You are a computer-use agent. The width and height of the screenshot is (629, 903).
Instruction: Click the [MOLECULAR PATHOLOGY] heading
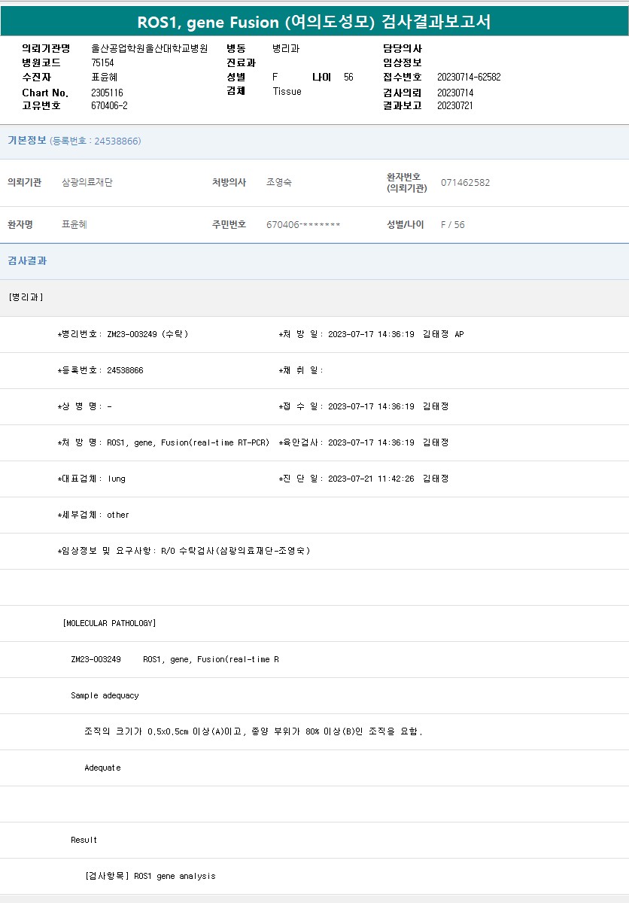click(x=110, y=623)
